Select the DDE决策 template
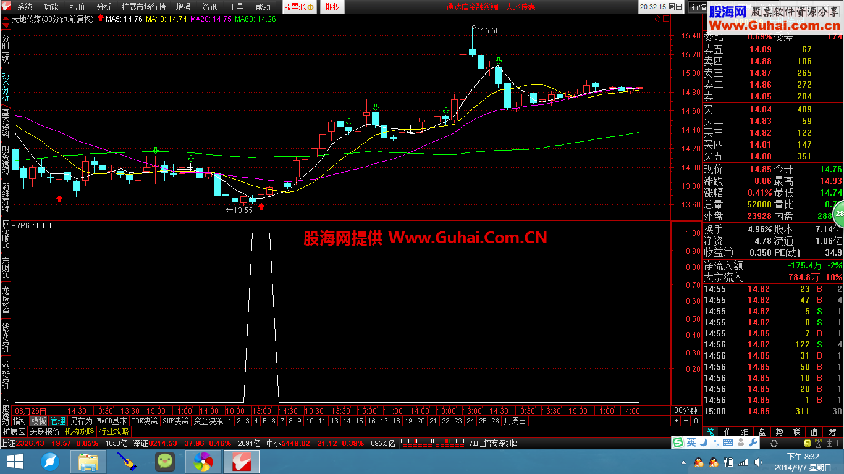Image resolution: width=844 pixels, height=474 pixels. [145, 421]
